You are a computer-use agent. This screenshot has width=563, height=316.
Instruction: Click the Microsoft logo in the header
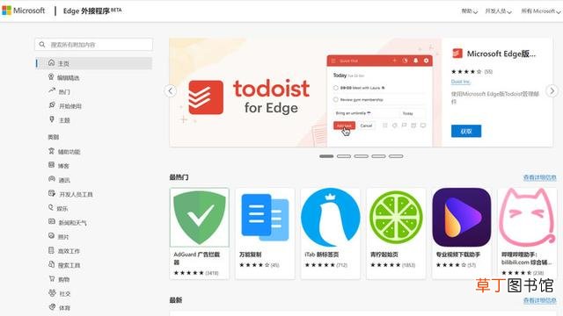click(x=24, y=11)
